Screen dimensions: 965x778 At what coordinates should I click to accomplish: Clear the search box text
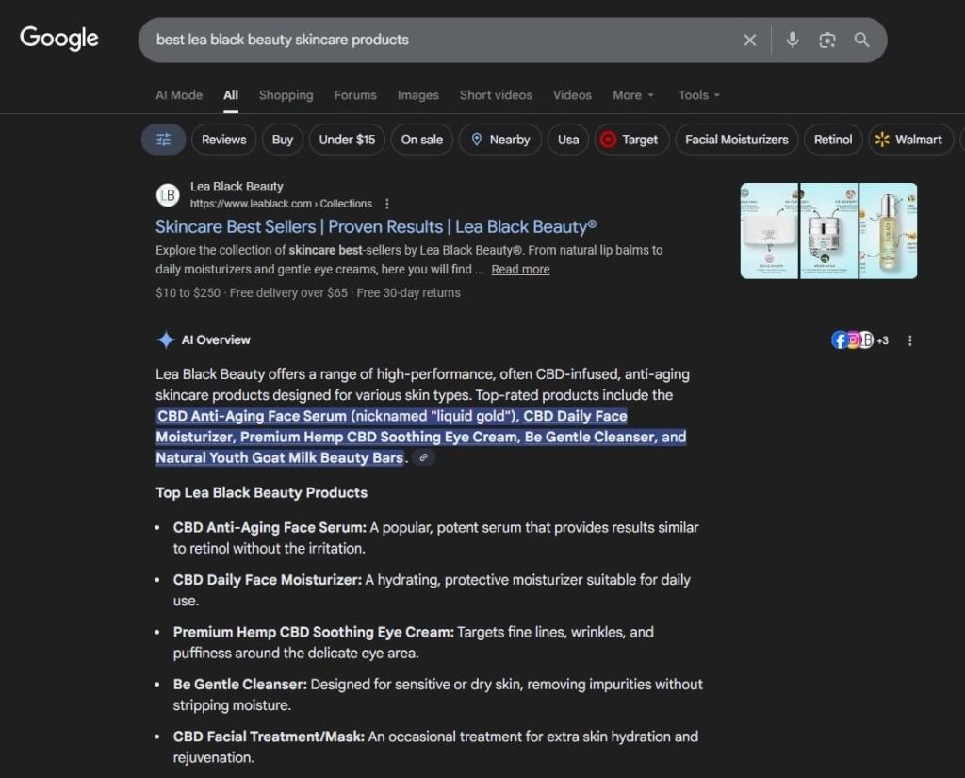(749, 40)
